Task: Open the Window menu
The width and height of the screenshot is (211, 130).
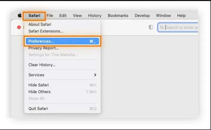Action: (163, 16)
